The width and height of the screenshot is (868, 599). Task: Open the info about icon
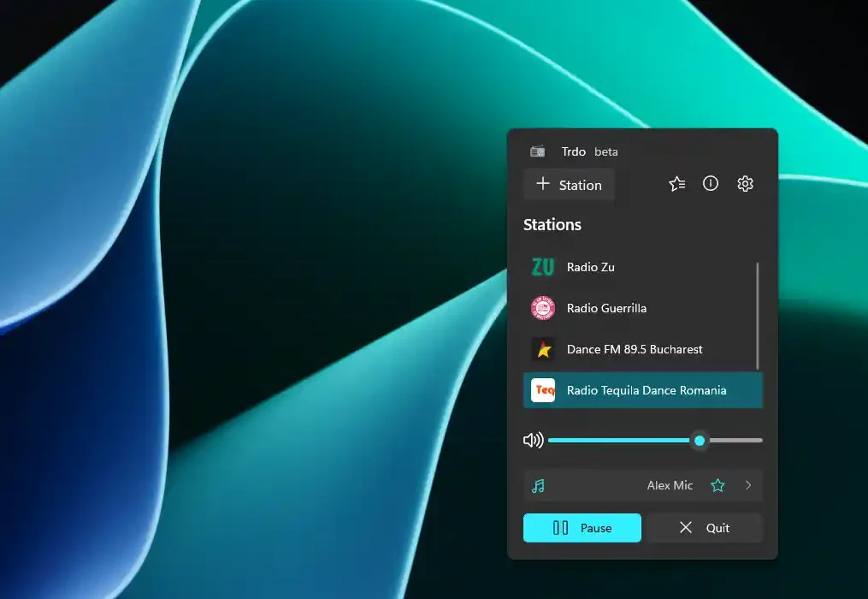tap(711, 184)
